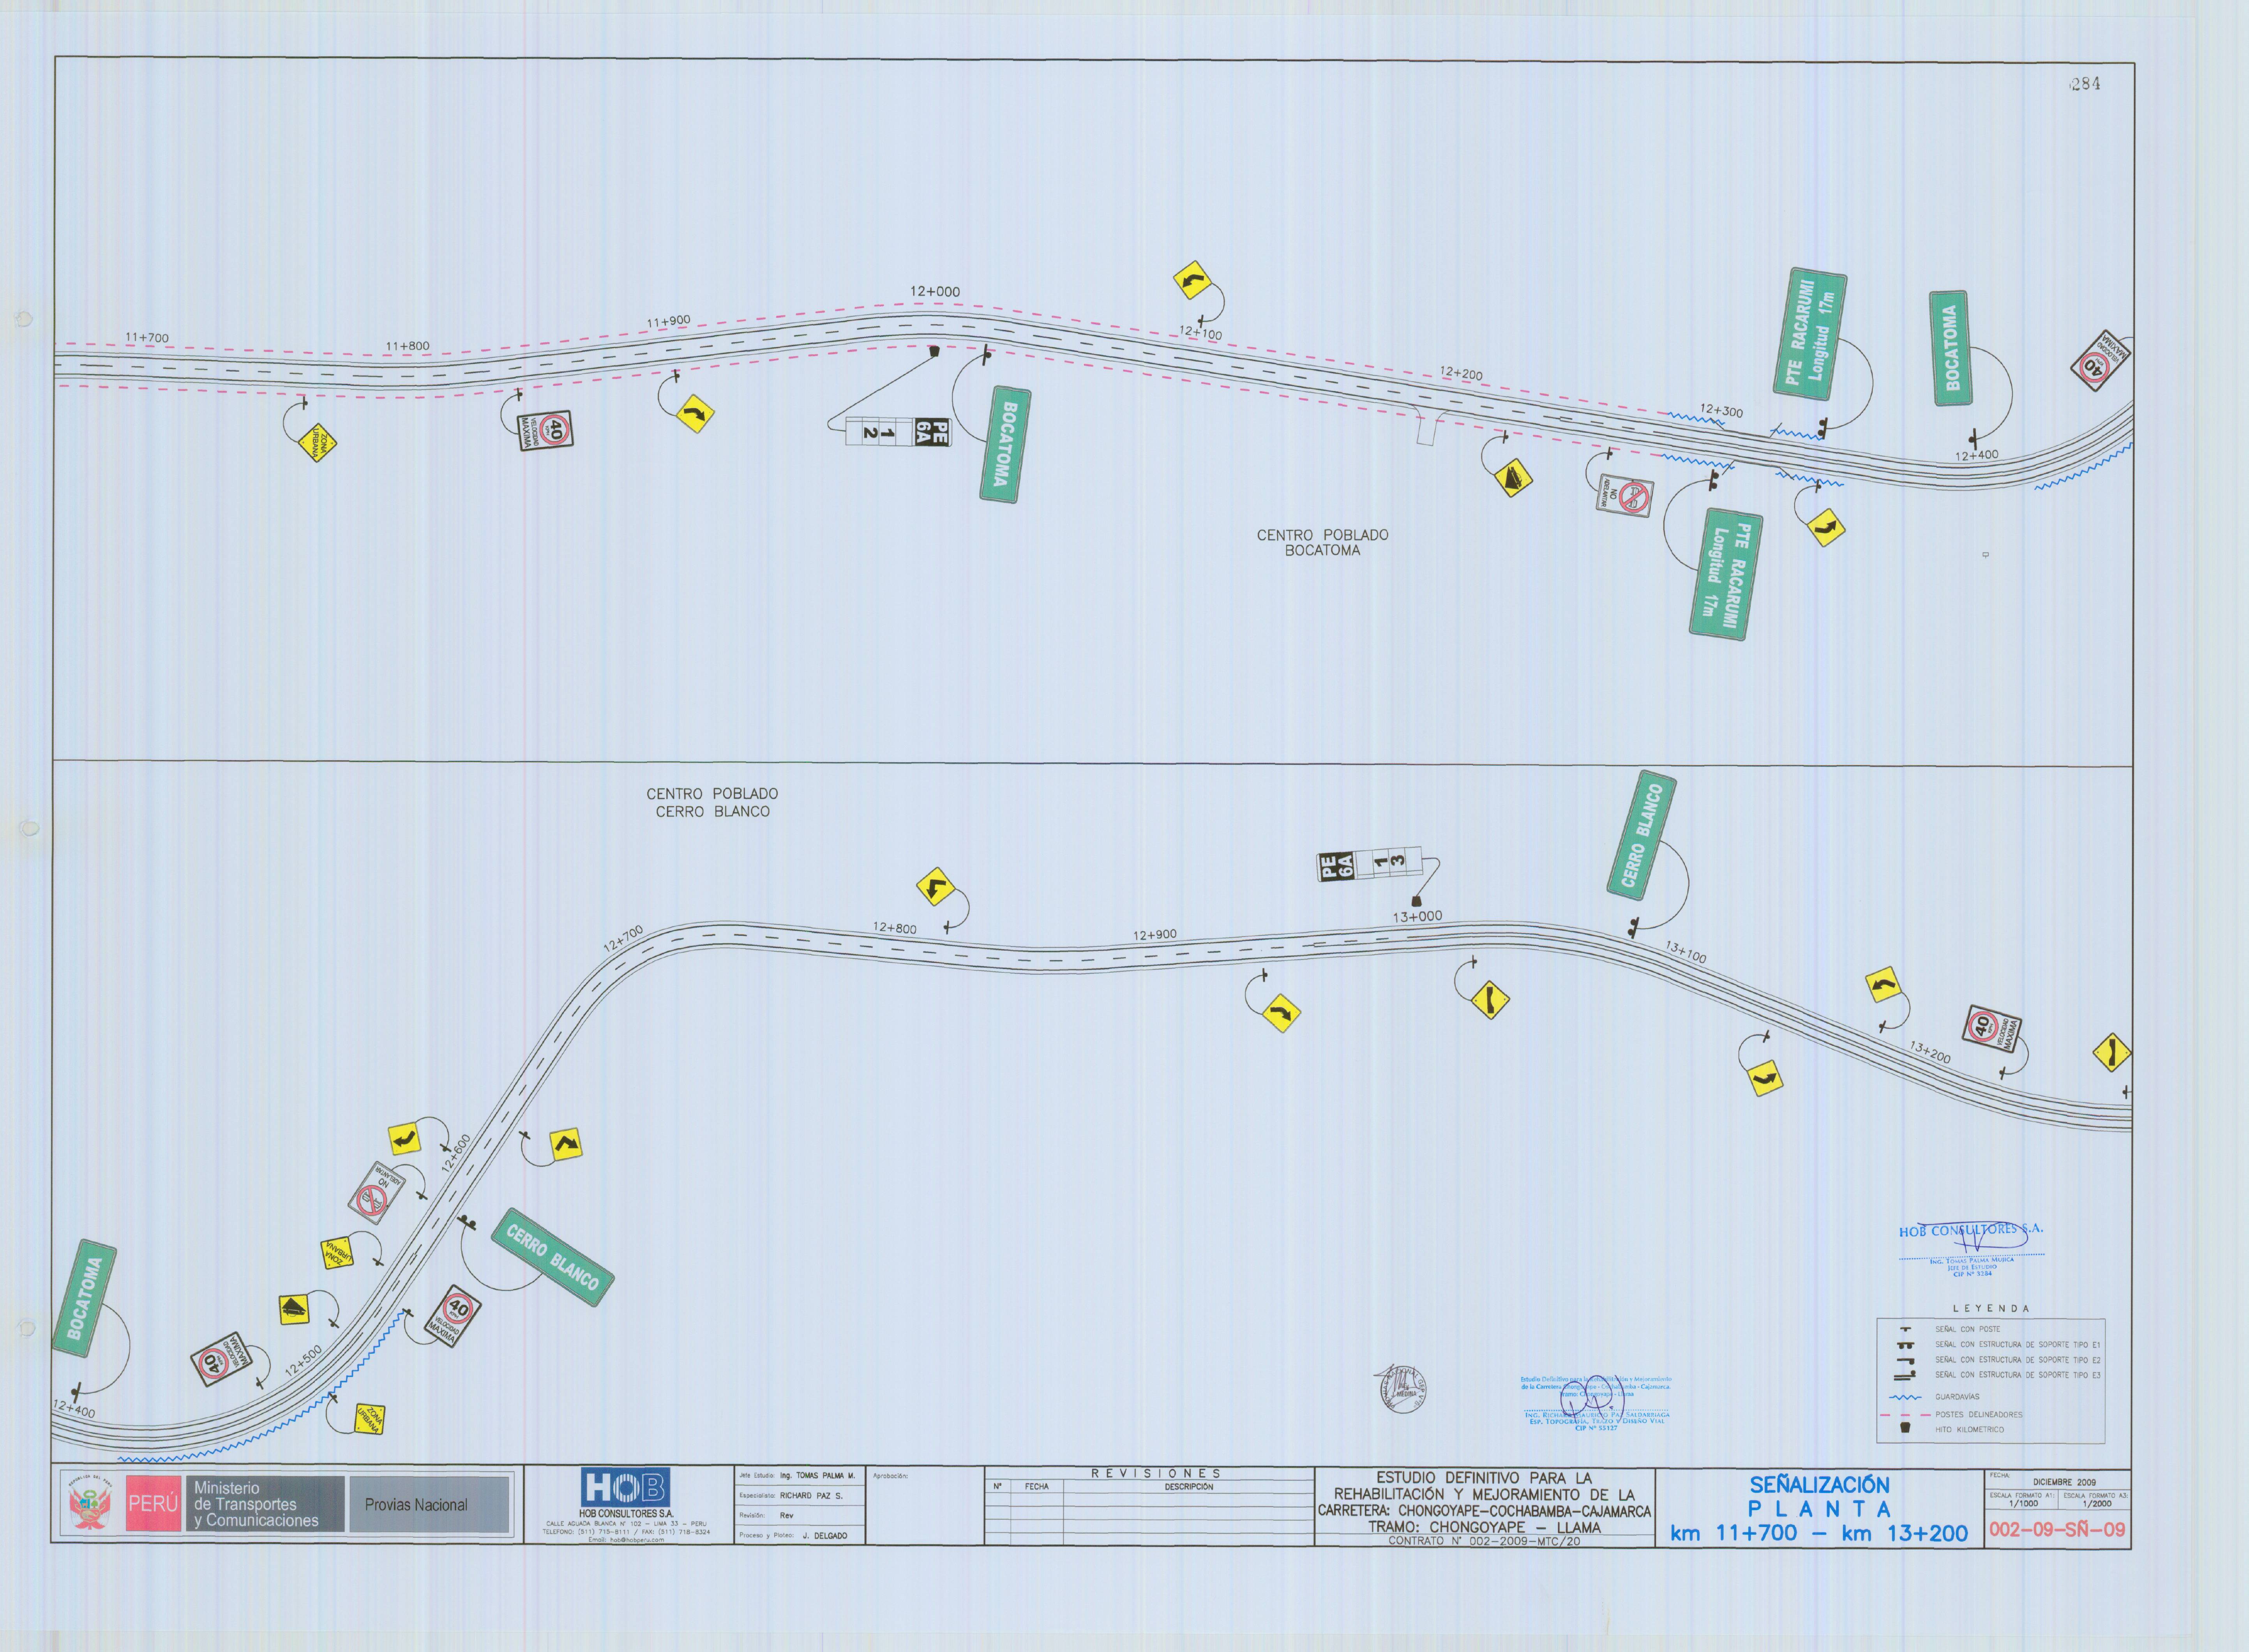The image size is (2249, 1652).
Task: Click the 40 Velocidad Maxima sign near station 13+200
Action: [x=1991, y=1029]
